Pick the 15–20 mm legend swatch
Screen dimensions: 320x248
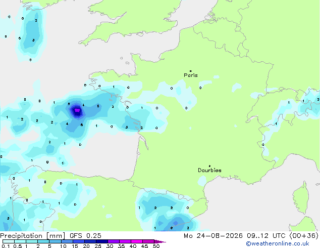78,241
